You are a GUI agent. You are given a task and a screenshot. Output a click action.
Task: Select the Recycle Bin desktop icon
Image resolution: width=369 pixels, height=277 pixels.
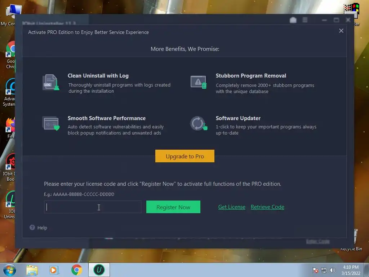pyautogui.click(x=356, y=240)
